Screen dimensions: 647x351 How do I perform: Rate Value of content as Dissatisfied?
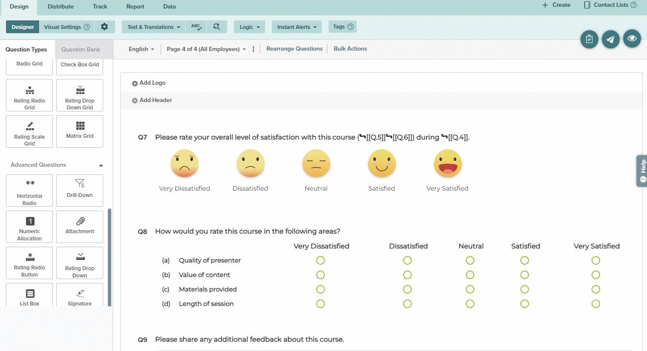[x=407, y=275]
